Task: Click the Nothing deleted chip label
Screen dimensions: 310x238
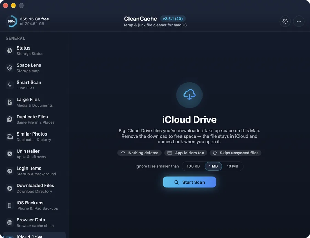Action: point(144,153)
